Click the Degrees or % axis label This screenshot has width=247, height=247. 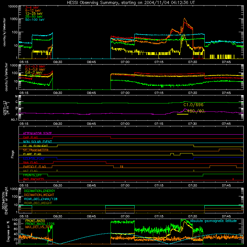pos(8,231)
